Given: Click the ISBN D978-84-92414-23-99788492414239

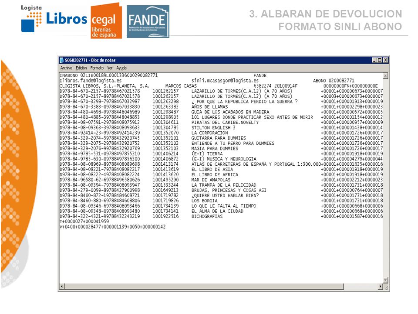Looking at the screenshot, I should click(x=100, y=133).
